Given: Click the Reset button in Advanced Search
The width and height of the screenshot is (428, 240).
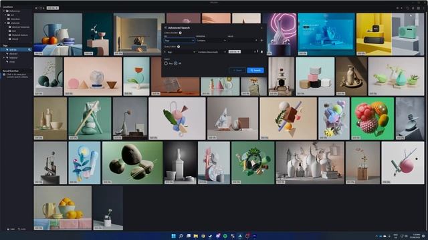Looking at the screenshot, I should click(237, 71).
